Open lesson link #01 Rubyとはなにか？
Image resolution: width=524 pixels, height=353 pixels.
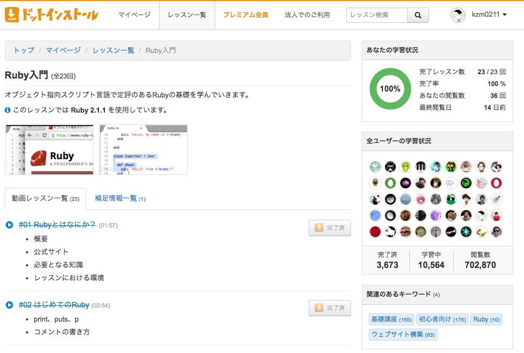(x=57, y=225)
